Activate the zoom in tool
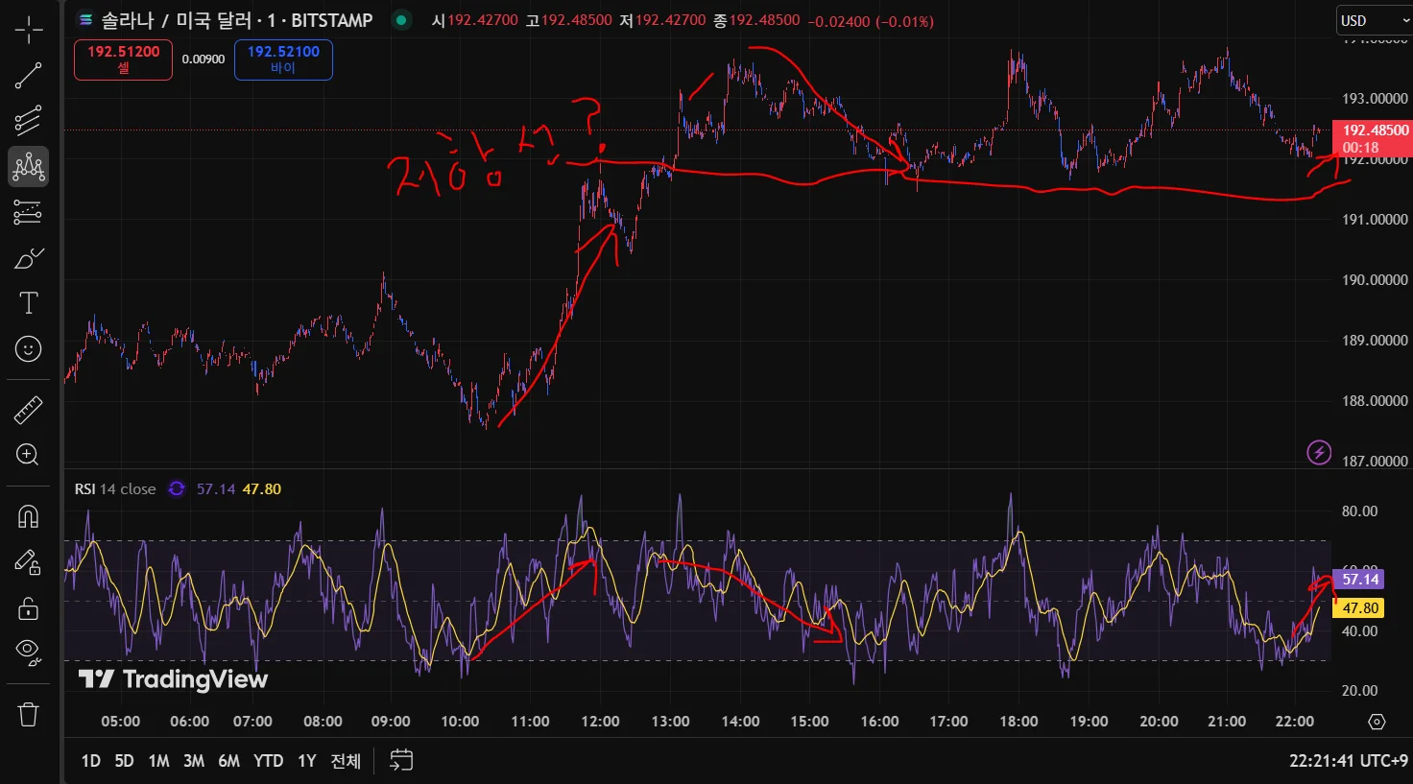Image resolution: width=1413 pixels, height=784 pixels. pyautogui.click(x=29, y=455)
